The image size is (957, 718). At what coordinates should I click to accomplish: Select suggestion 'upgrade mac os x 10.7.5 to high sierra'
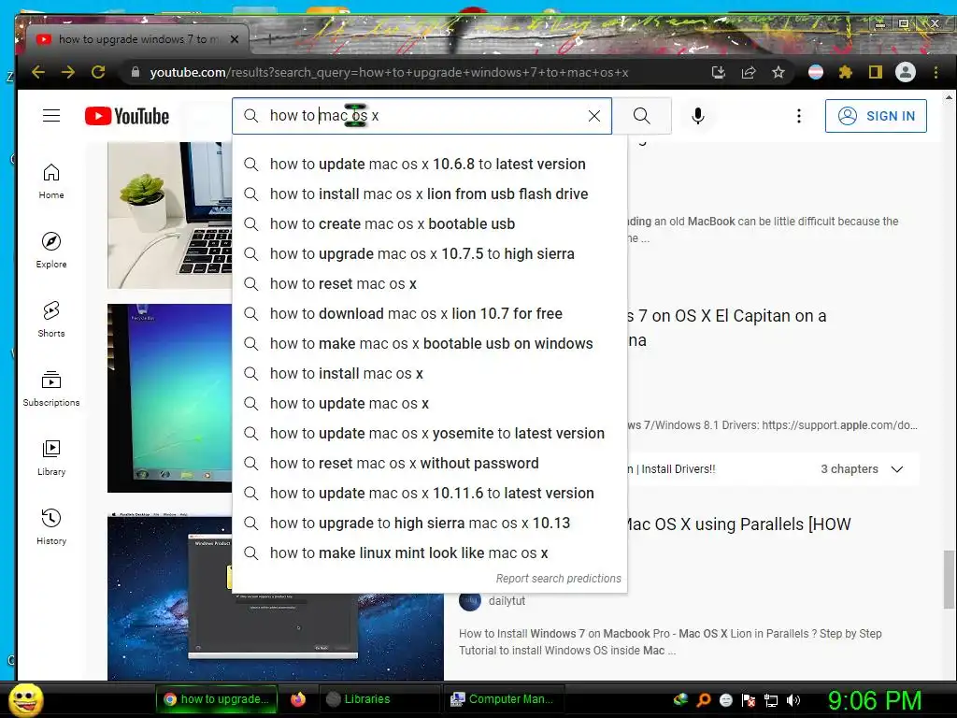[x=429, y=253]
